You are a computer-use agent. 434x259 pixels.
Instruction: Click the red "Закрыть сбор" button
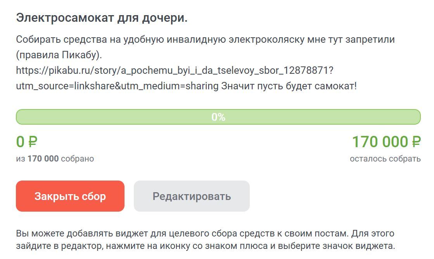[x=70, y=196]
